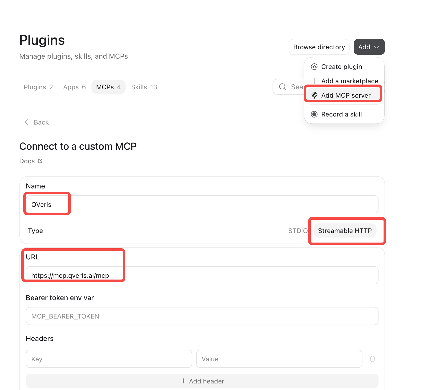Switch to the Apps tab

(75, 87)
